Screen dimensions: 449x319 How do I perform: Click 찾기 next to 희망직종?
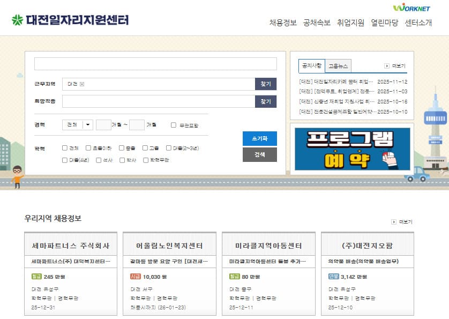coord(265,101)
